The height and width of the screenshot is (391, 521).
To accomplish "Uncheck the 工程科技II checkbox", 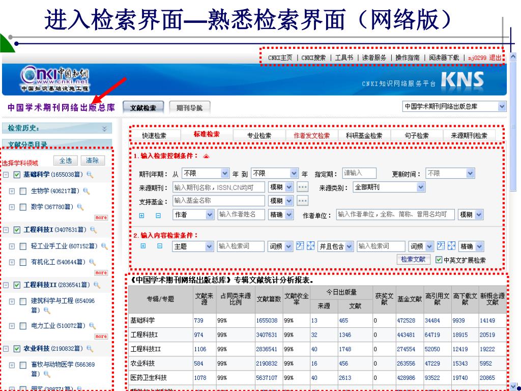I will 17,285.
